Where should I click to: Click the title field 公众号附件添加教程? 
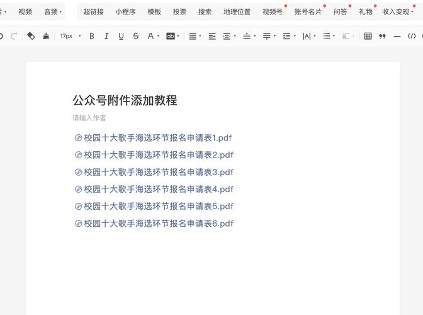click(125, 100)
